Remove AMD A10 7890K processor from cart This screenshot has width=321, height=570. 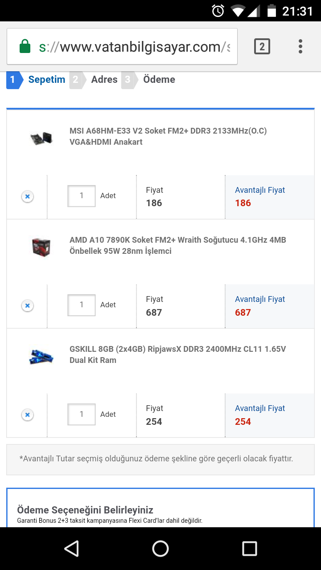click(27, 305)
